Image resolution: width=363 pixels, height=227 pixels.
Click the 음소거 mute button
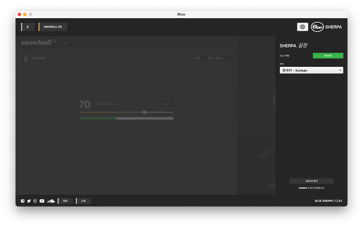click(x=167, y=104)
